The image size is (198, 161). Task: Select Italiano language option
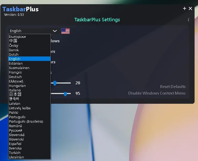coord(29,90)
